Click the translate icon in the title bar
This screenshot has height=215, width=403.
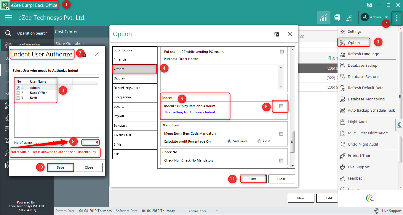click(370, 5)
